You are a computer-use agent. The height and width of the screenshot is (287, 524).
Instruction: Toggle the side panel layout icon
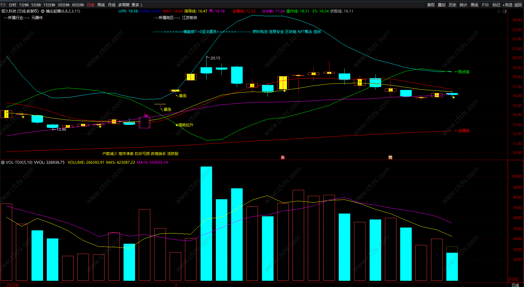505,11
